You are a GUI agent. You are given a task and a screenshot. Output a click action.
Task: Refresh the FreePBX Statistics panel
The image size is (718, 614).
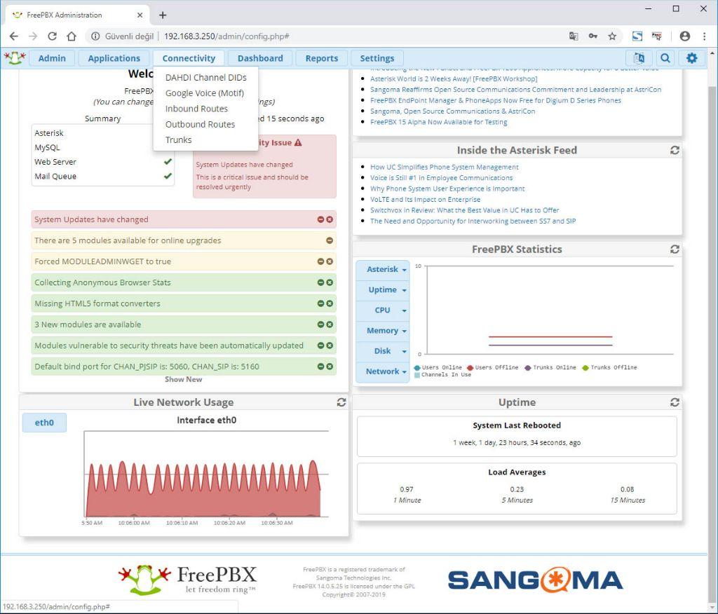pyautogui.click(x=675, y=249)
